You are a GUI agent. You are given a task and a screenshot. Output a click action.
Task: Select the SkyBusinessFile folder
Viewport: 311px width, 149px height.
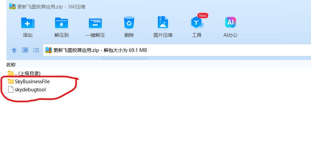(28, 81)
